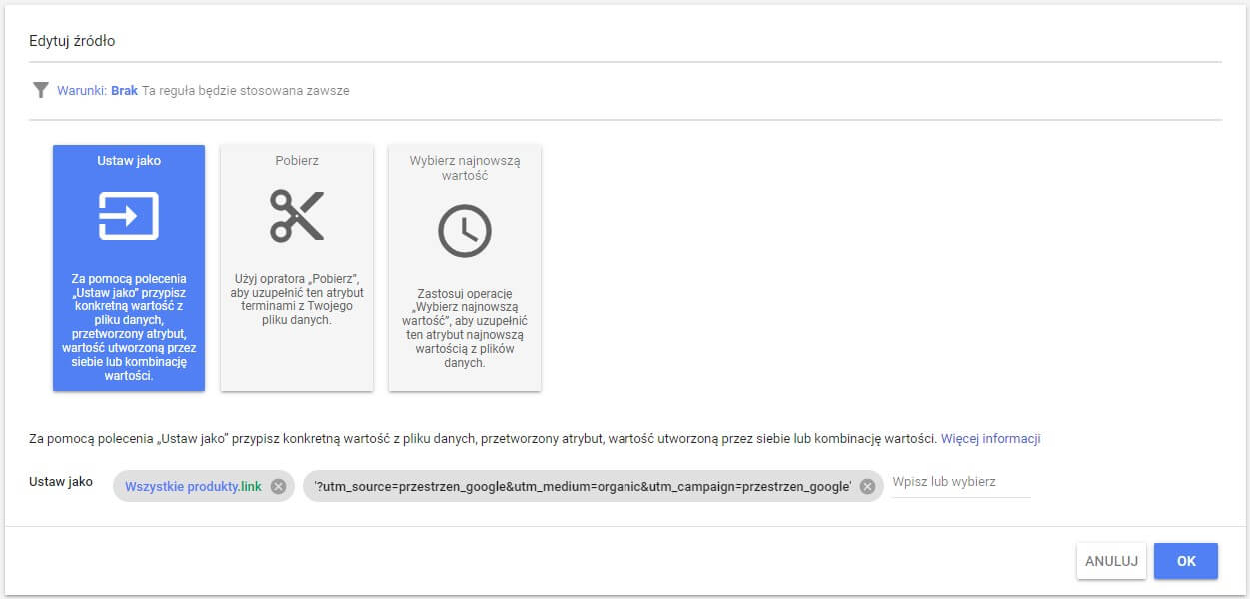
Task: Click the funnel filter icon beside Warunki
Action: click(x=40, y=90)
